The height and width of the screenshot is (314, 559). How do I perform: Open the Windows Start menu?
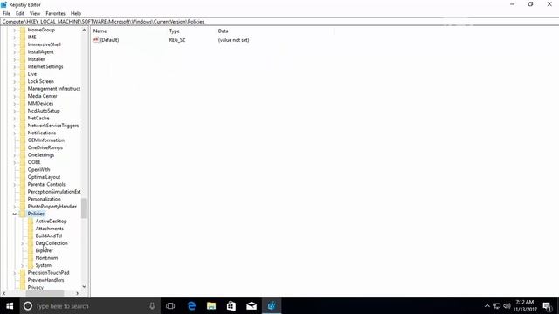[10, 306]
